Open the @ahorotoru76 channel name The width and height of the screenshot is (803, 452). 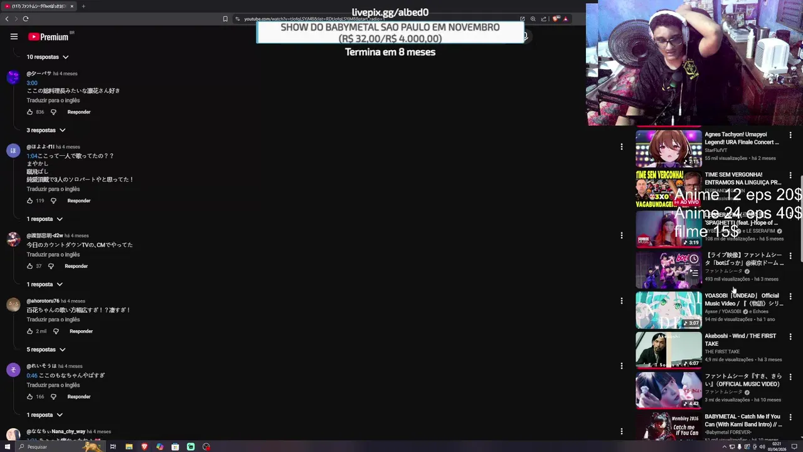pos(43,301)
